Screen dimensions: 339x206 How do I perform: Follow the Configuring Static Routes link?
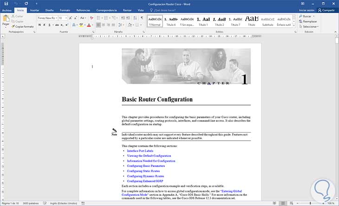(x=143, y=171)
